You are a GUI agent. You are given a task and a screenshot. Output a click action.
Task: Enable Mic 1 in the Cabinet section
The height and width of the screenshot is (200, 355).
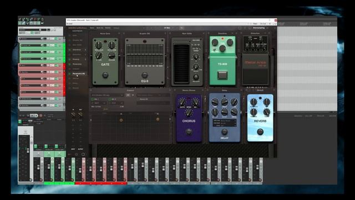click(93, 99)
